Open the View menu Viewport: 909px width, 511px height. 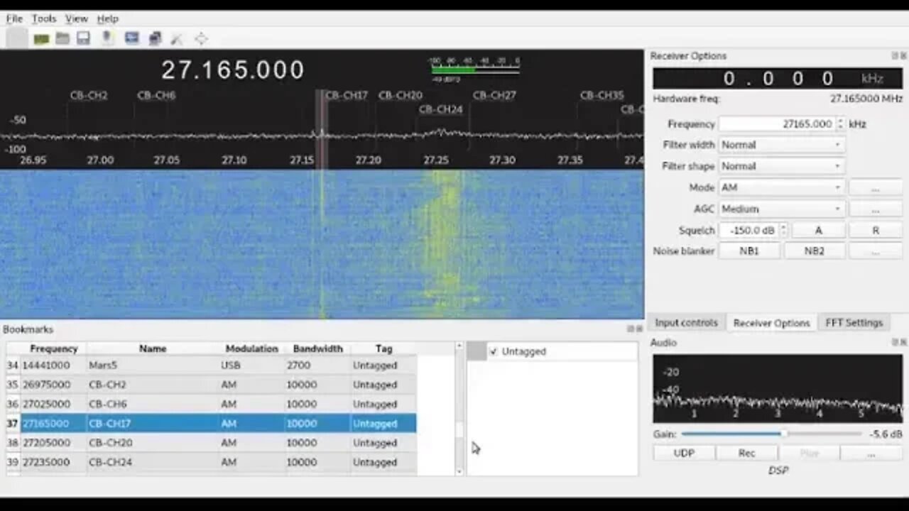77,18
